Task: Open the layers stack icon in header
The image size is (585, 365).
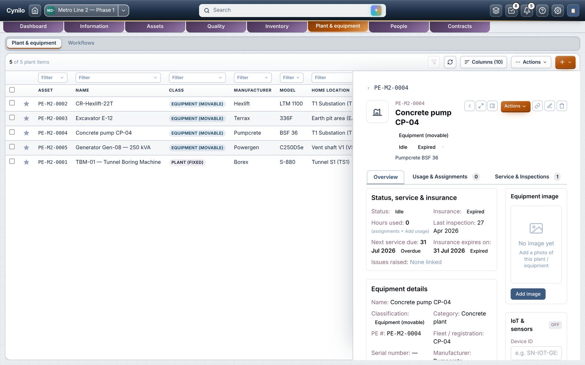Action: coord(496,11)
